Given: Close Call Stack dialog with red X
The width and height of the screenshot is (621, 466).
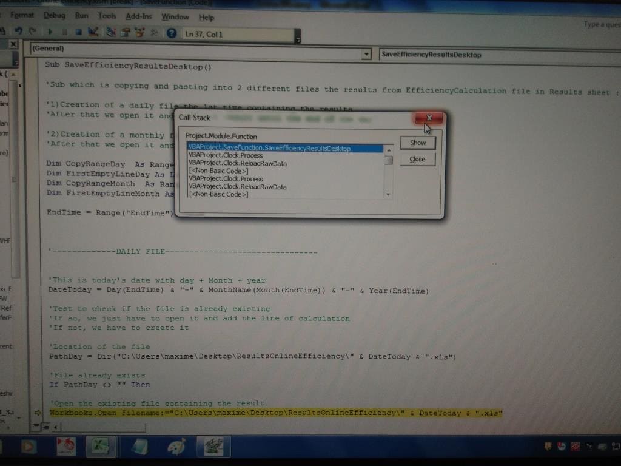Looking at the screenshot, I should pos(429,118).
